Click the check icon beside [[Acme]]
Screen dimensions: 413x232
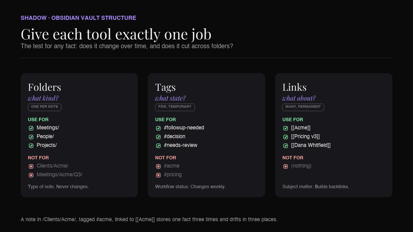(286, 128)
